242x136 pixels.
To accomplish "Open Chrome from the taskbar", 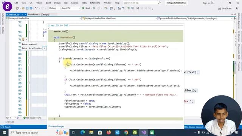I will (126, 133).
